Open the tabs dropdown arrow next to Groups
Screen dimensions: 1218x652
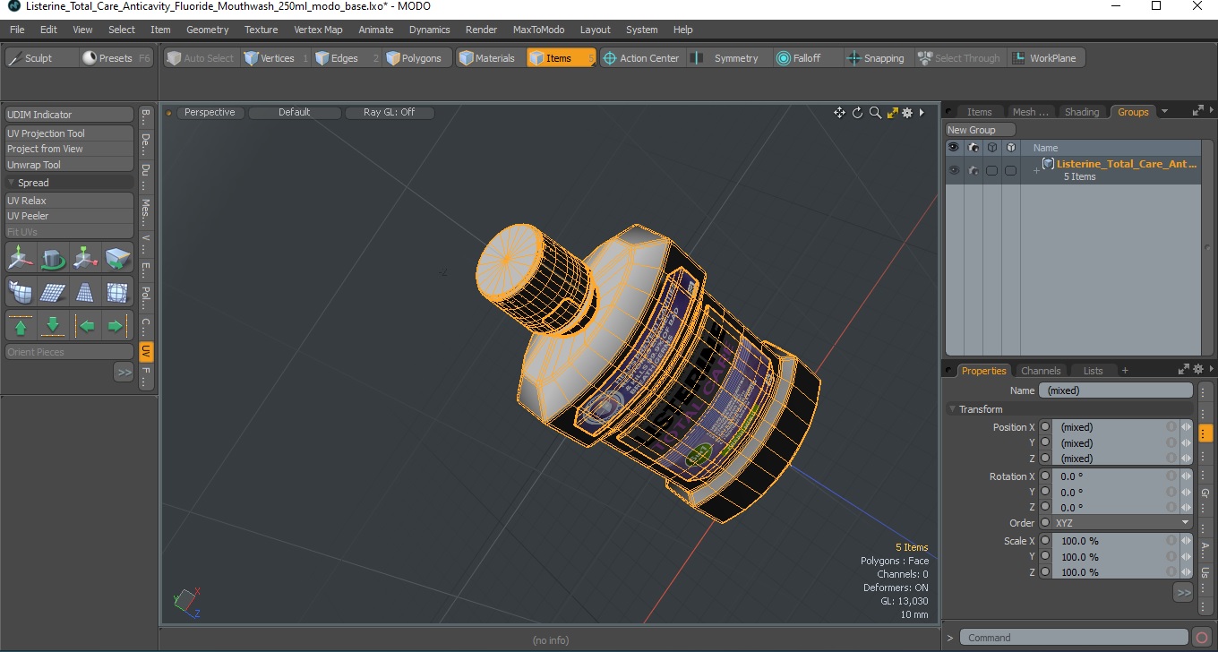pos(1164,112)
